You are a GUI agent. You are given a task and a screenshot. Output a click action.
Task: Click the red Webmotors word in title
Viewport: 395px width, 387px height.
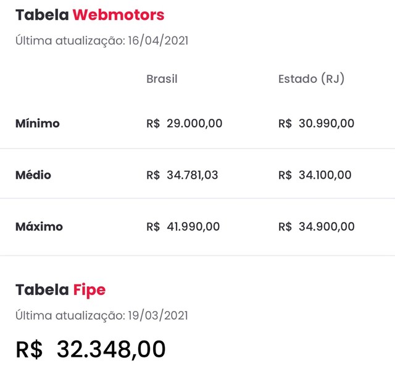pos(118,15)
